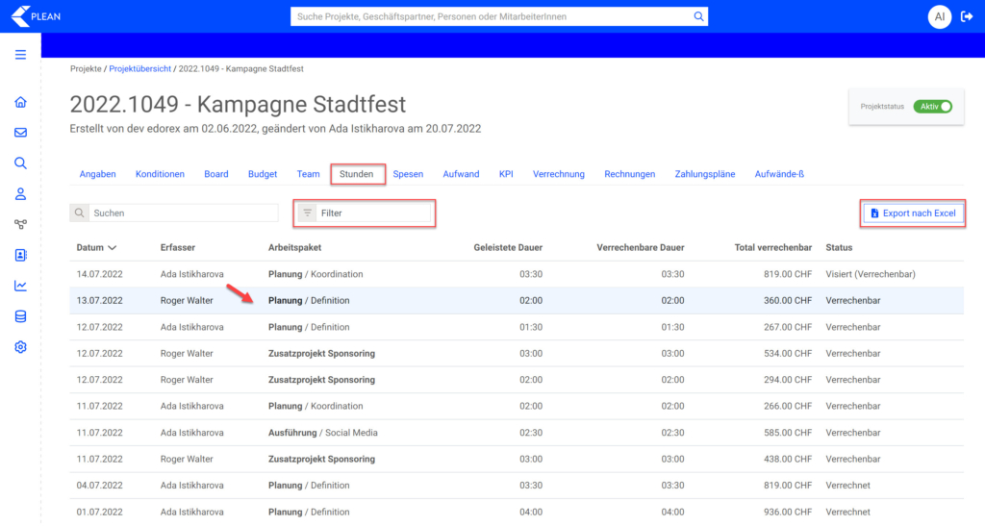Open settings gear in sidebar
985x526 pixels.
coord(20,347)
